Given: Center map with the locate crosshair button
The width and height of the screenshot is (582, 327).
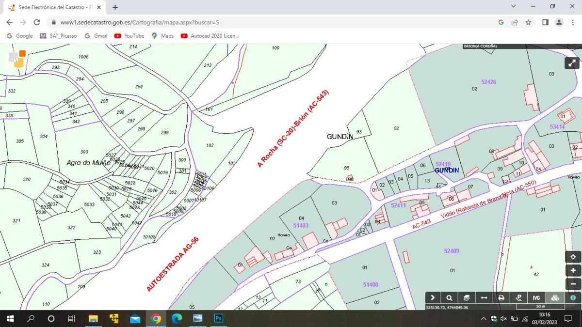Looking at the screenshot, I should 573,257.
